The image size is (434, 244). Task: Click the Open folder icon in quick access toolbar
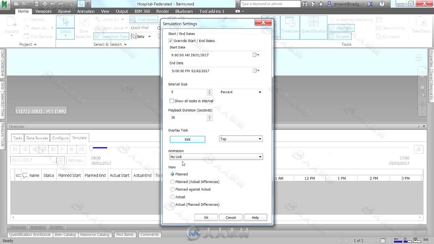pyautogui.click(x=24, y=4)
